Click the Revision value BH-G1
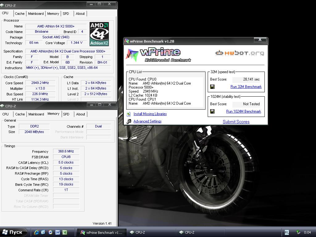Image resolution: width=316 pixels, height=237 pixels. 102,62
